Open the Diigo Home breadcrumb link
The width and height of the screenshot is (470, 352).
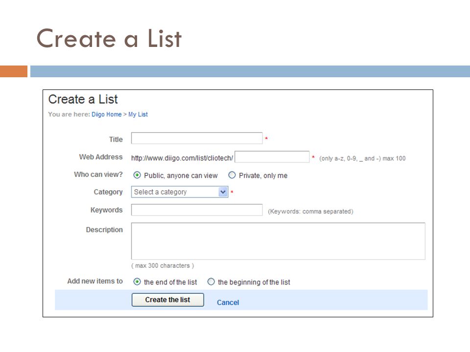click(x=106, y=114)
